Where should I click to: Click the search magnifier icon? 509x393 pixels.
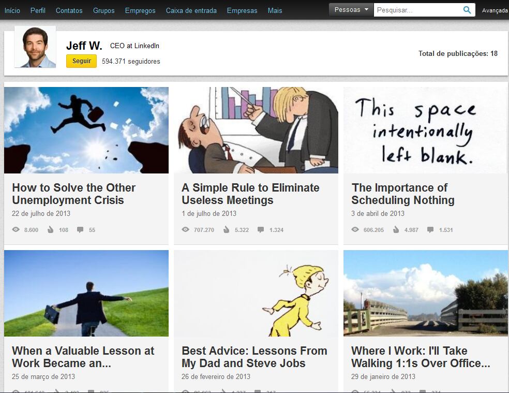coord(467,10)
